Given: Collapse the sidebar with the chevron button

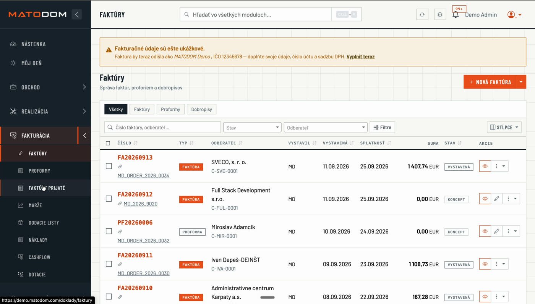Looking at the screenshot, I should click(77, 15).
